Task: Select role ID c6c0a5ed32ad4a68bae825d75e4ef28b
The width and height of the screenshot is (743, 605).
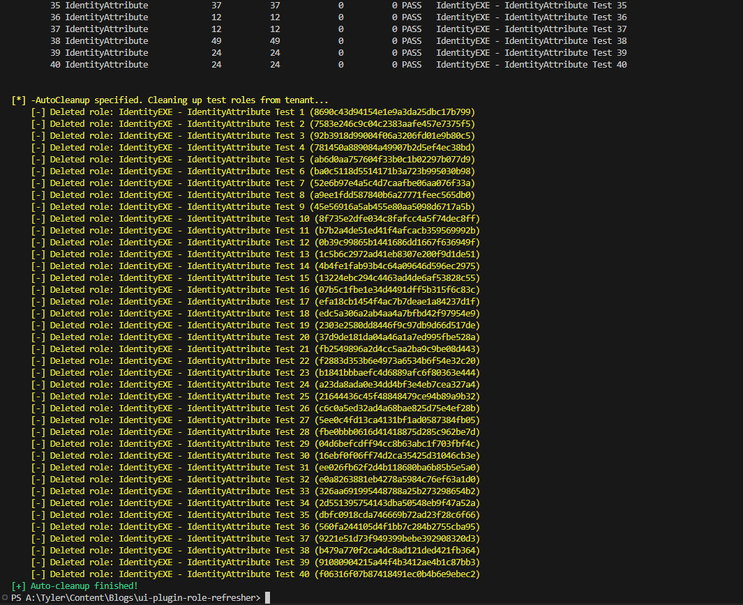Action: click(397, 408)
